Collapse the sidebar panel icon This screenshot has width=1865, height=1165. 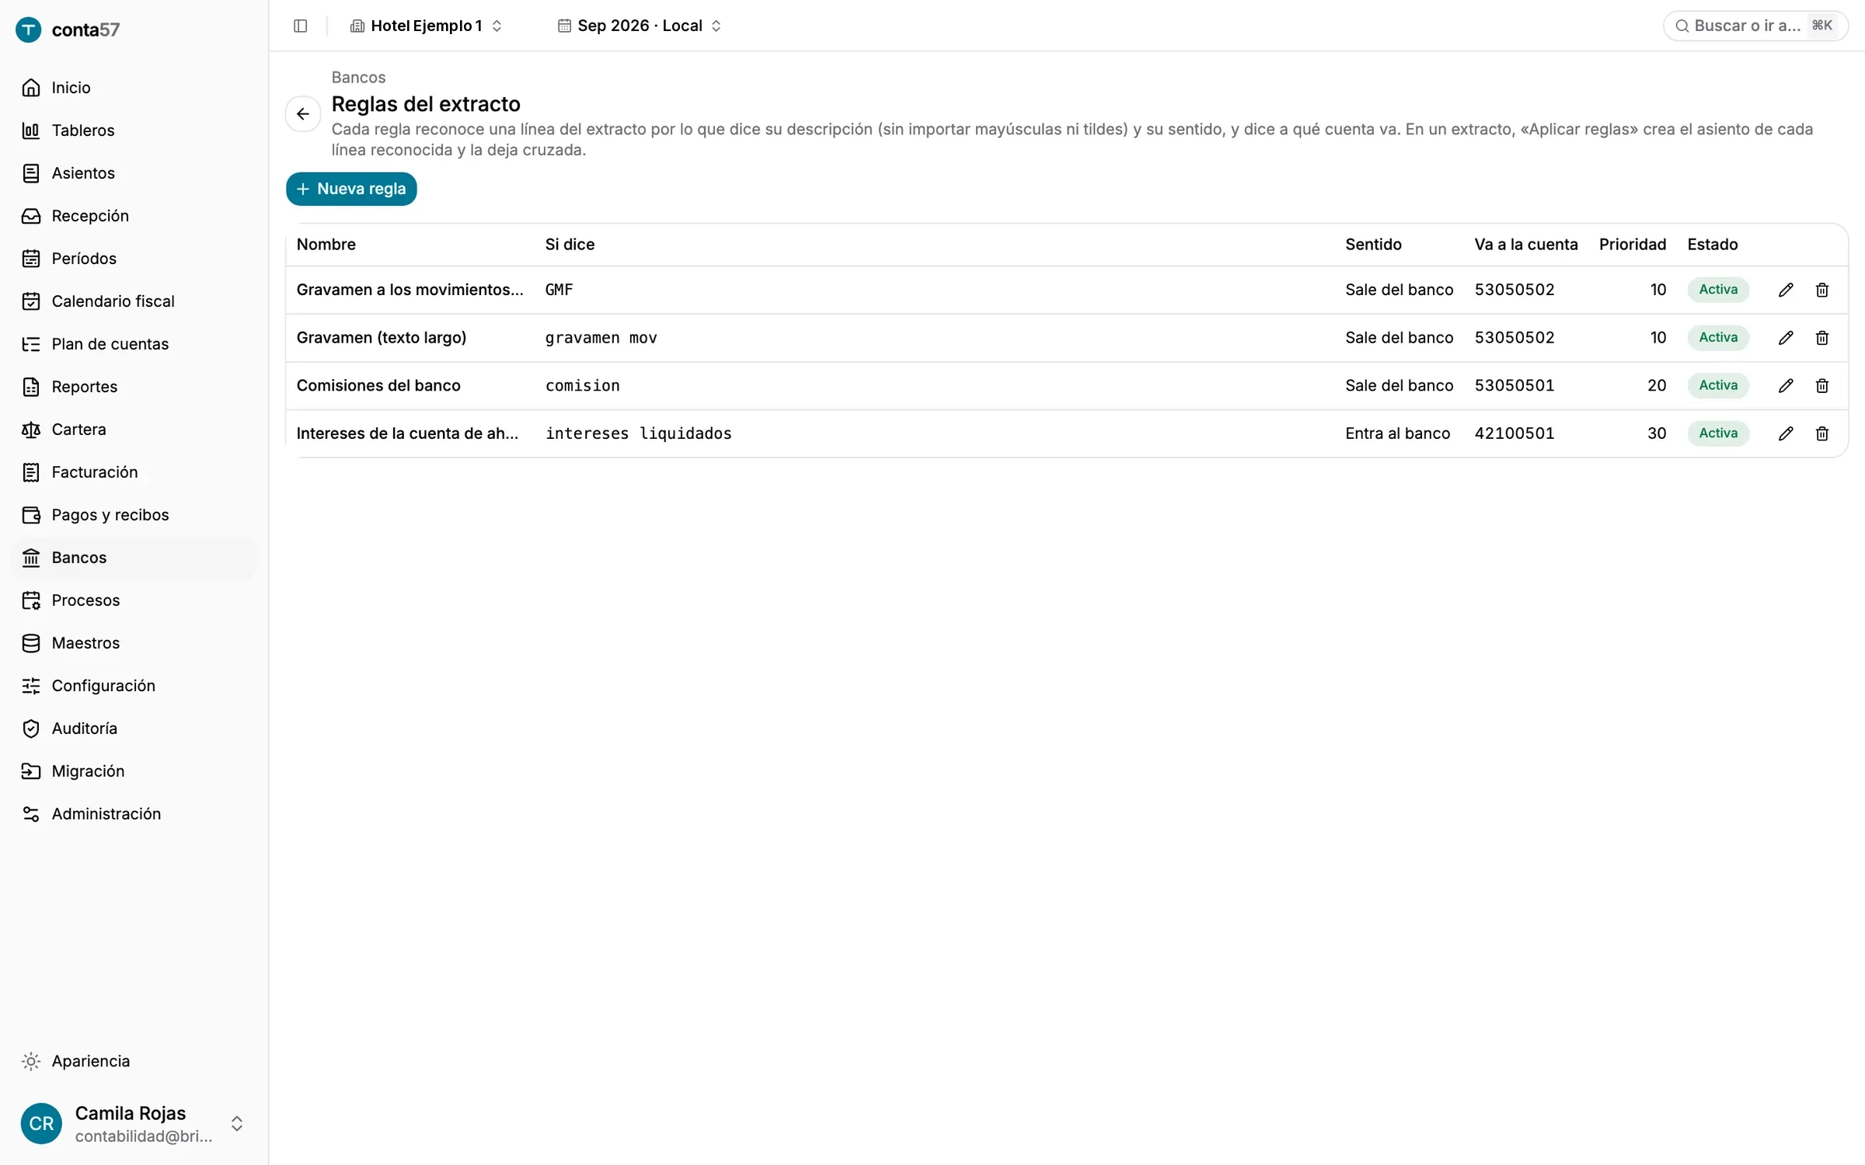[x=301, y=26]
